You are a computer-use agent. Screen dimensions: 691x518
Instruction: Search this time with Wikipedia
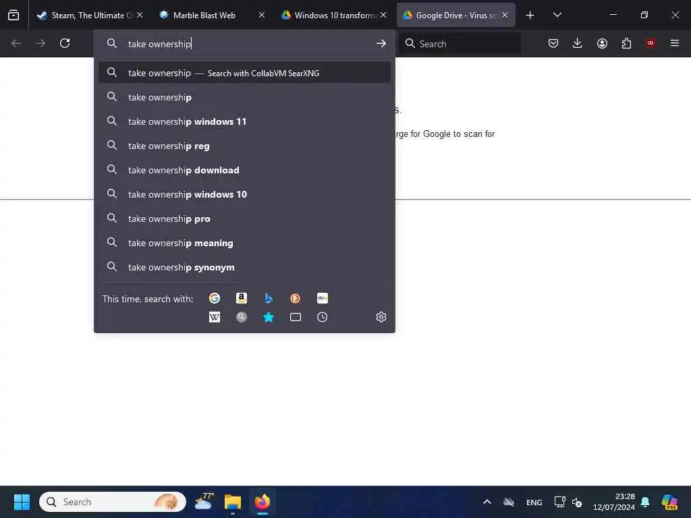pos(215,317)
